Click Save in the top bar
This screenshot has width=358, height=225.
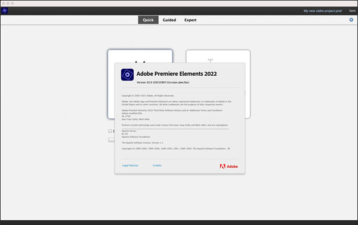tap(352, 11)
